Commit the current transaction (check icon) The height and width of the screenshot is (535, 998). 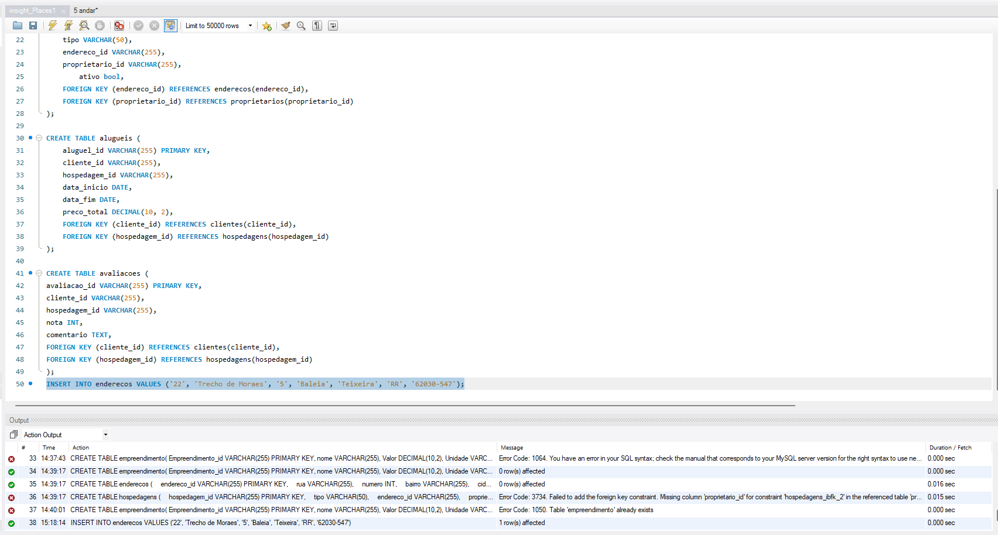tap(139, 26)
